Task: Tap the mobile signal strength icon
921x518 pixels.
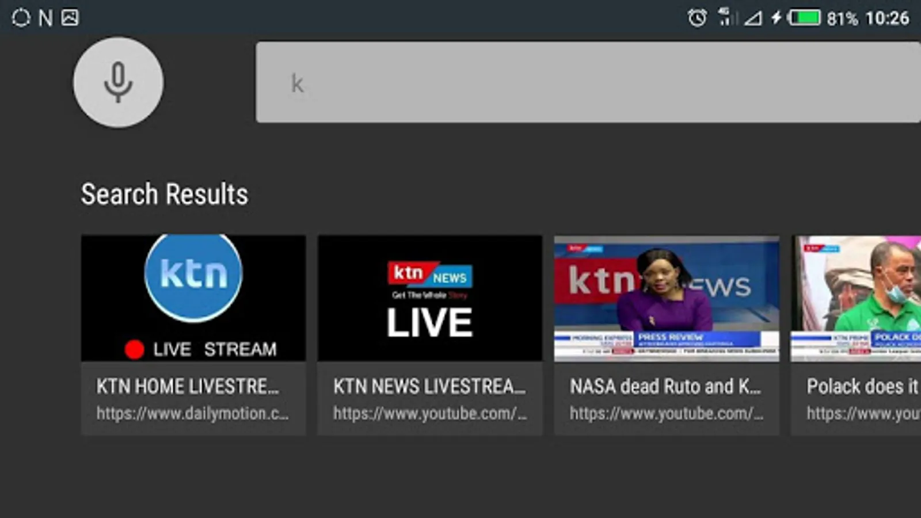Action: coord(752,18)
